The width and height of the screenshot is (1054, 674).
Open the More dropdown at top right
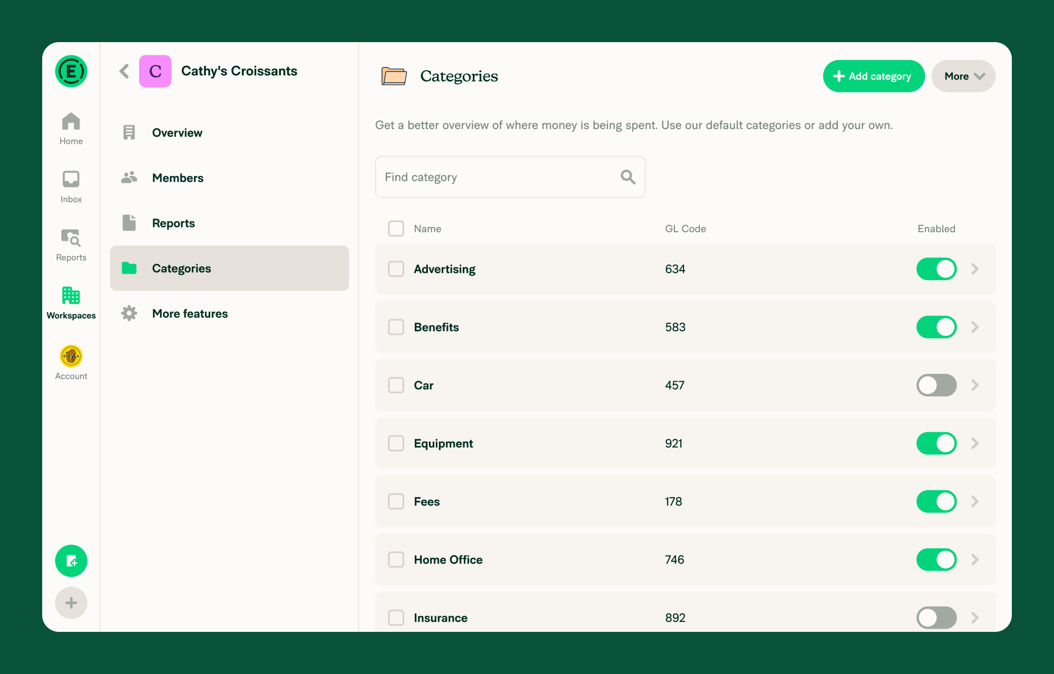coord(963,76)
